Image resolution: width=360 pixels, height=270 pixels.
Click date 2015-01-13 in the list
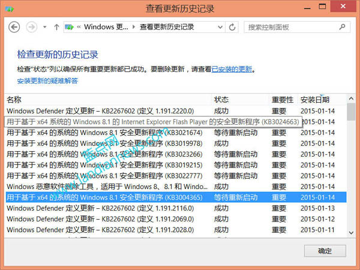(x=318, y=208)
